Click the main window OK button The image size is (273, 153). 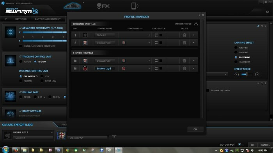pyautogui.click(x=253, y=145)
